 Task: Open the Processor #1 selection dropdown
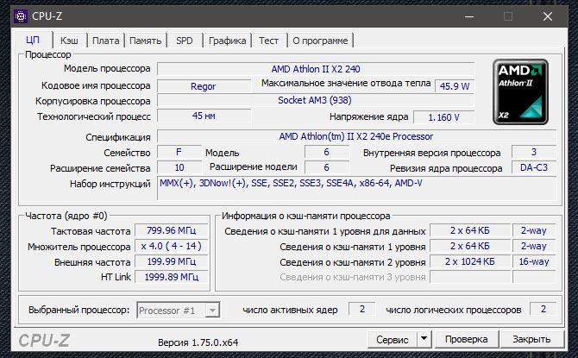coord(179,311)
